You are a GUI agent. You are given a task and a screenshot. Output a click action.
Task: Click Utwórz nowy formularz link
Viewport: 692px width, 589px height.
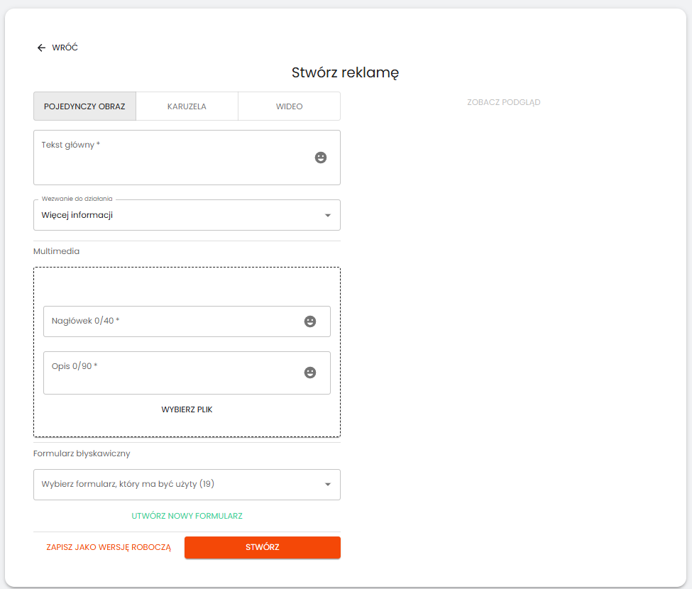click(x=187, y=516)
